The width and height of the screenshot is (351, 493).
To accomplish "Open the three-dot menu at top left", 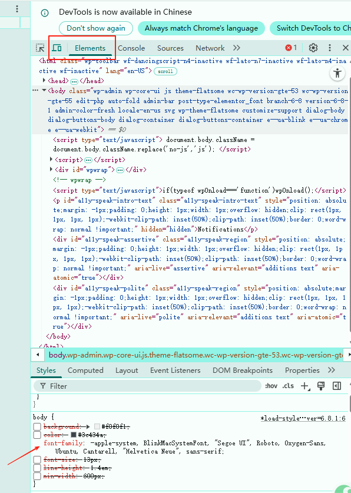I will click(17, 9).
